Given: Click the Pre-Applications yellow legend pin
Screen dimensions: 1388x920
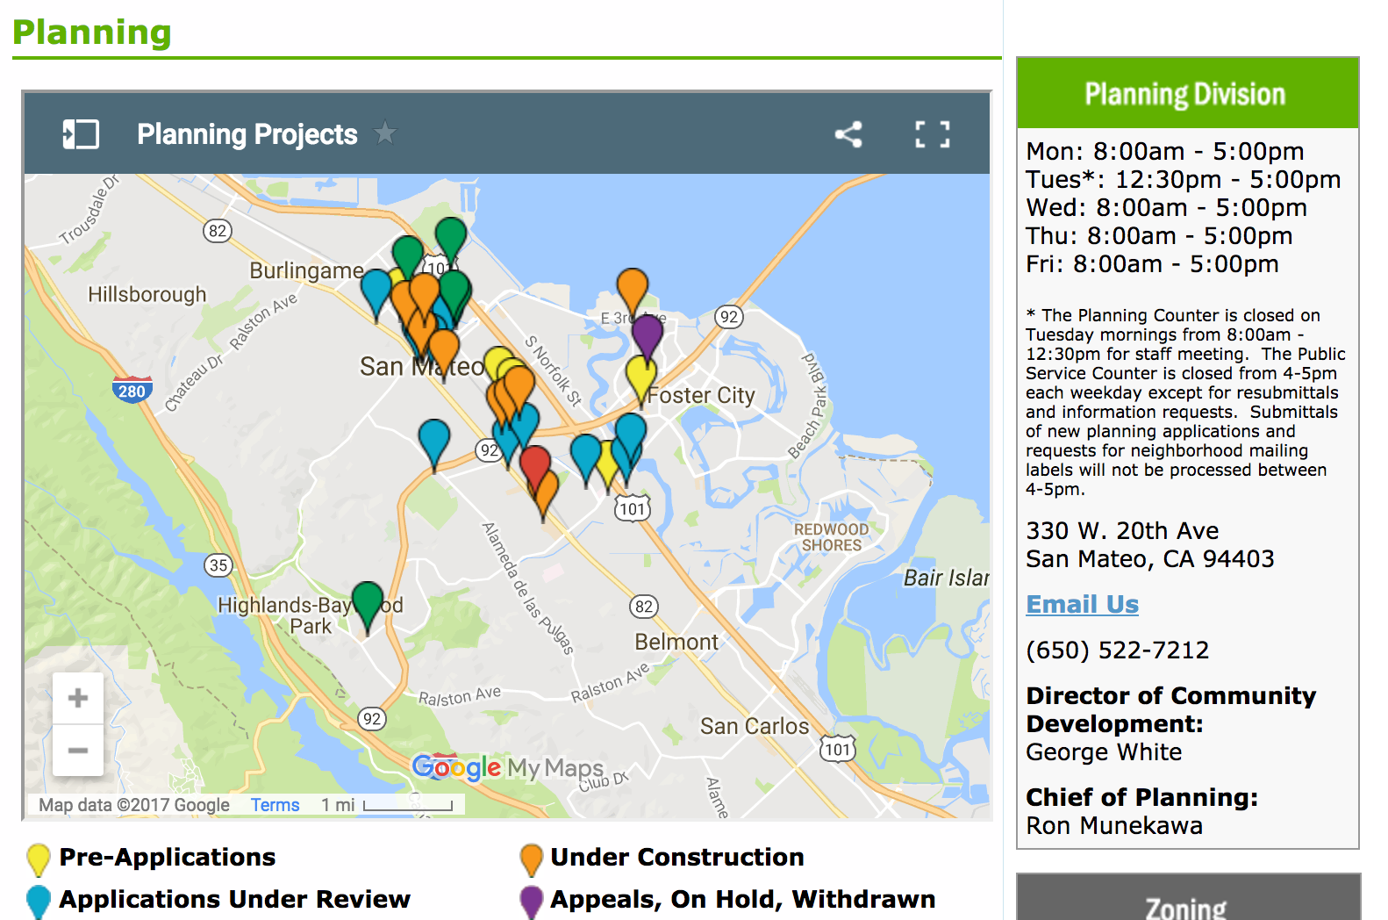Looking at the screenshot, I should pos(39,859).
